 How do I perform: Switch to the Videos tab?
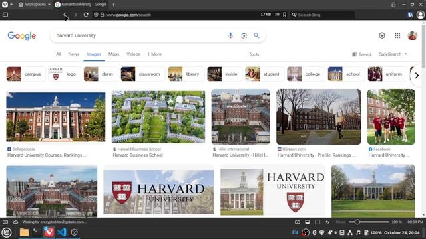pyautogui.click(x=133, y=54)
